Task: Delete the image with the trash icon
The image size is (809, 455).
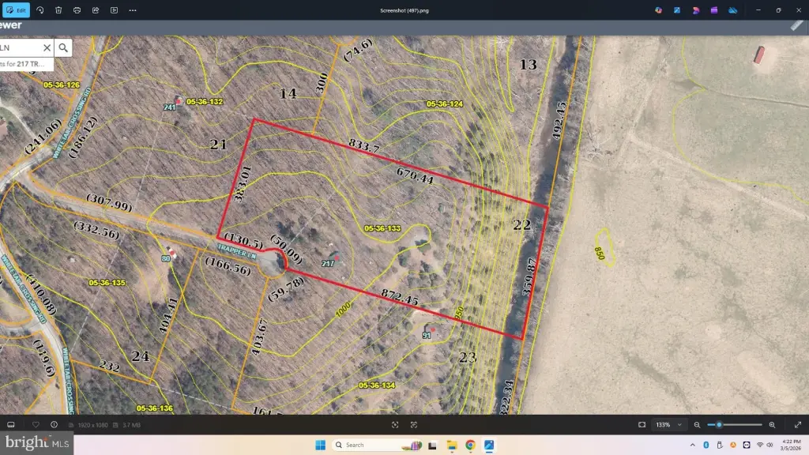Action: click(x=58, y=10)
